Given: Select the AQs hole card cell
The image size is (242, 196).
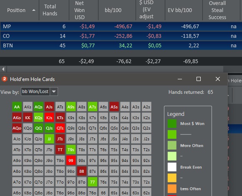Looking at the screenshot, I should [38, 107].
